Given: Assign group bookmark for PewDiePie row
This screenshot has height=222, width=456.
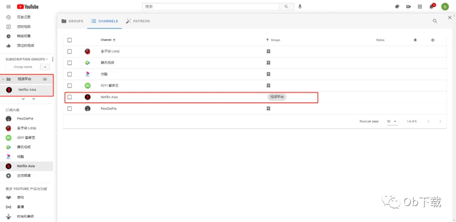Looking at the screenshot, I should (268, 108).
